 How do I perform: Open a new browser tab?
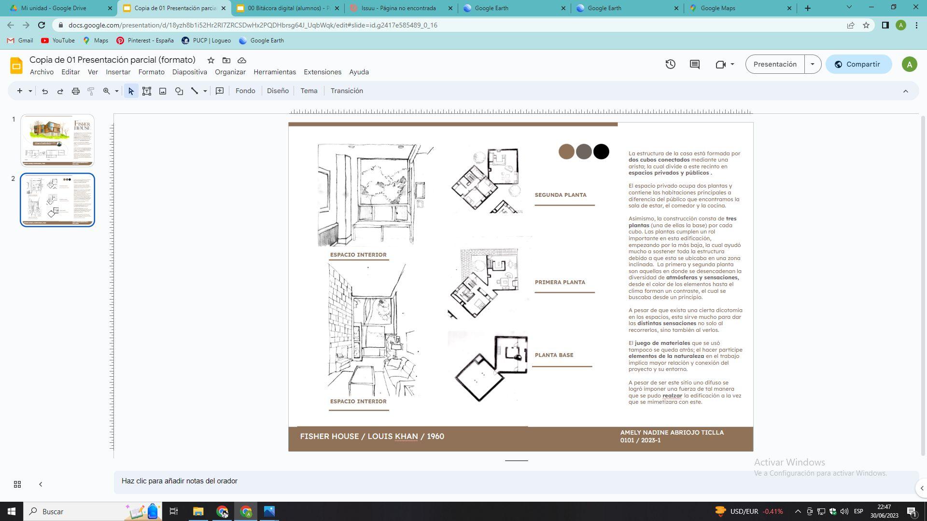click(x=807, y=8)
